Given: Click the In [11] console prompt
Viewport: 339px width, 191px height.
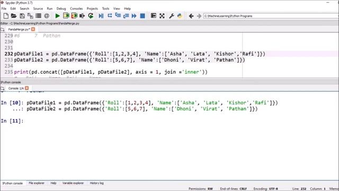Looking at the screenshot, I should 12,121.
